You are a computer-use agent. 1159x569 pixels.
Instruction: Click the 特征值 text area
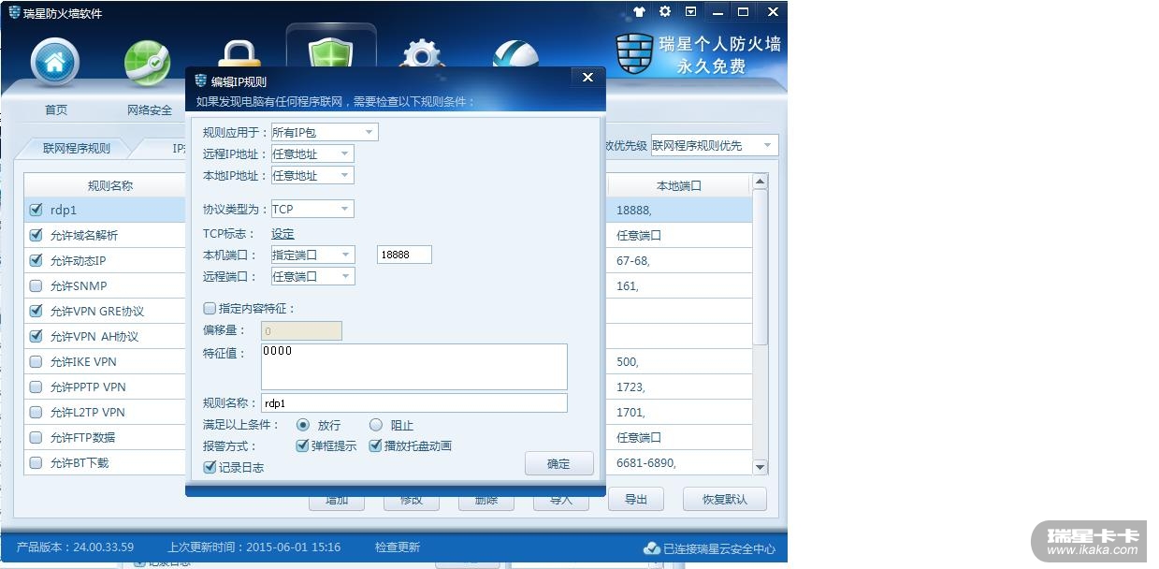click(x=414, y=367)
